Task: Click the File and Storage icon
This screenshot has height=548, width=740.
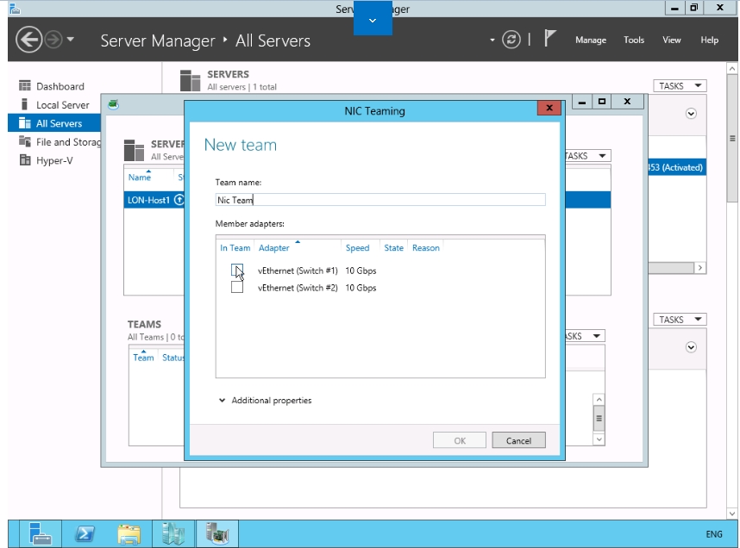Action: 24,141
